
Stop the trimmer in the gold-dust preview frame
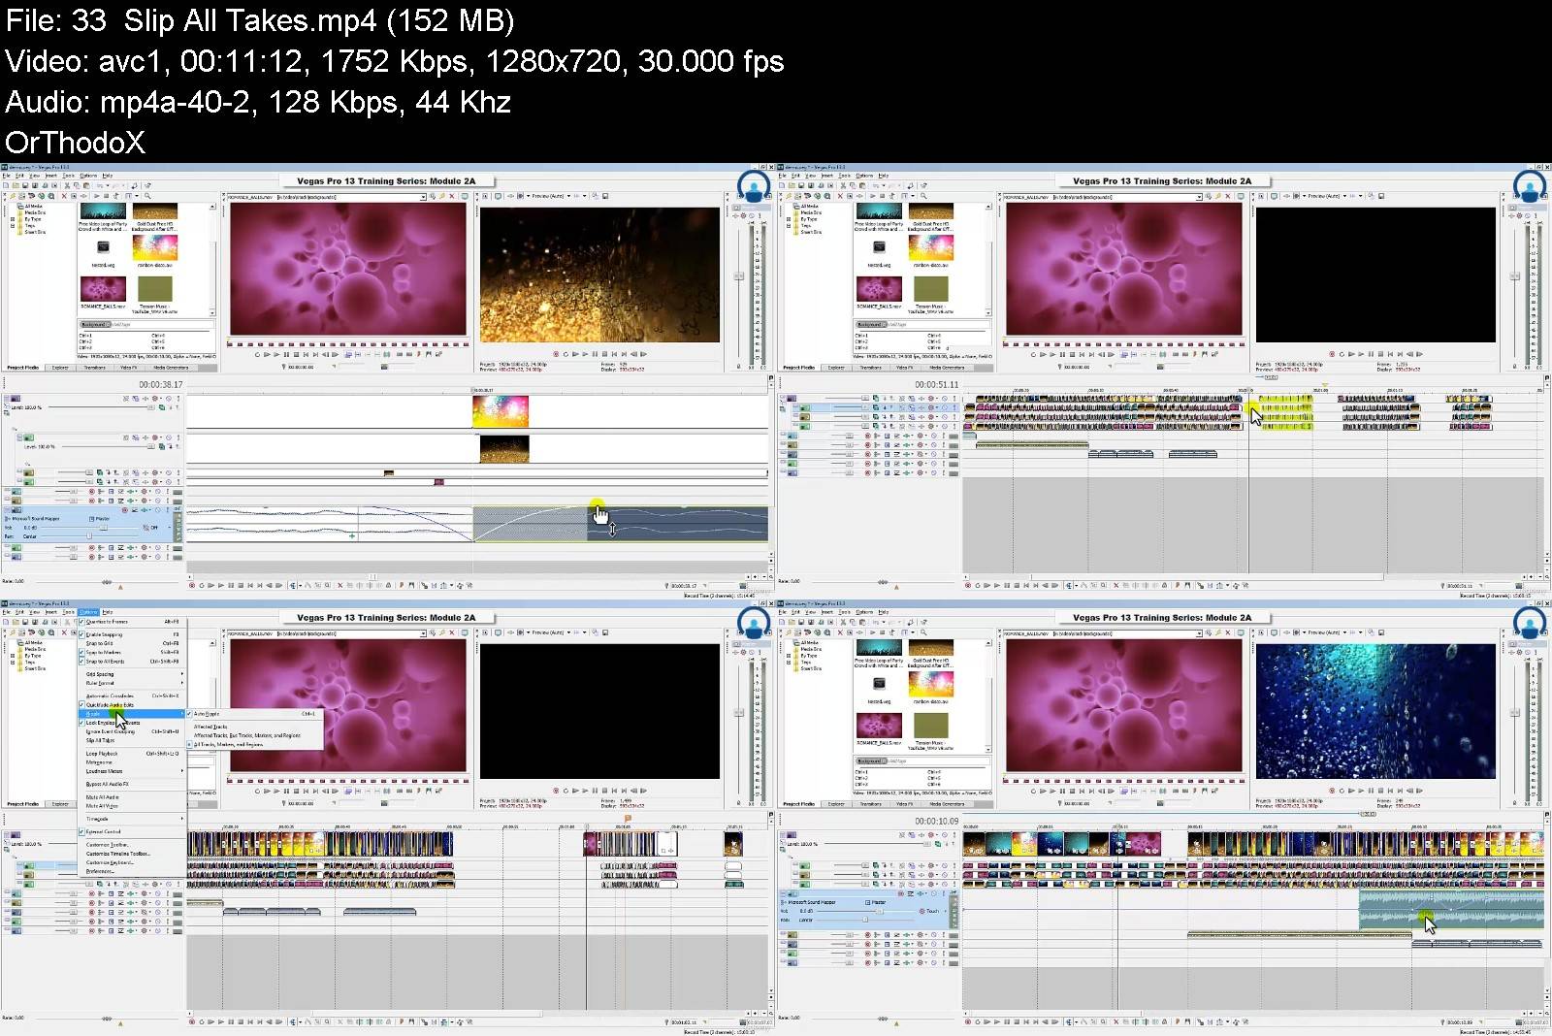pos(296,354)
